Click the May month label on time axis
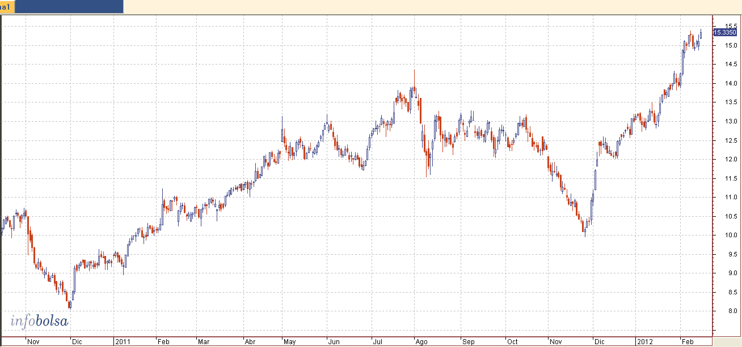 click(290, 342)
